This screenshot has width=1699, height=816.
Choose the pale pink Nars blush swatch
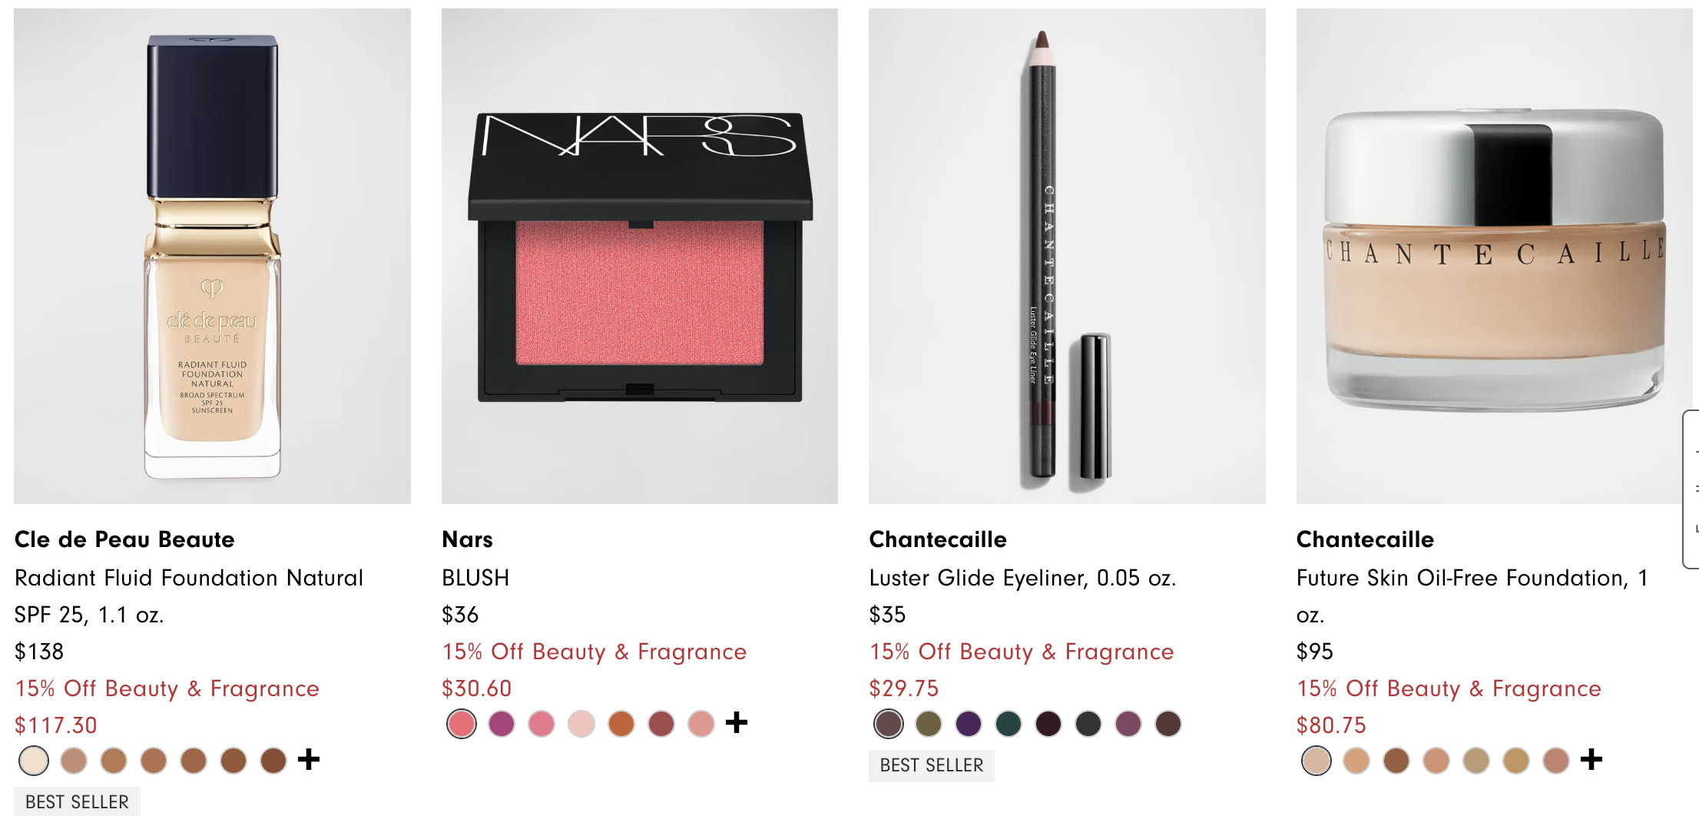[x=581, y=724]
